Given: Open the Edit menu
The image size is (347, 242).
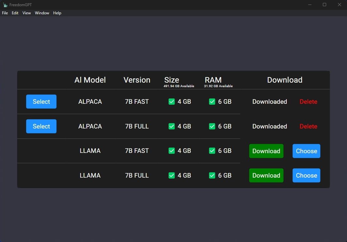Looking at the screenshot, I should [15, 13].
